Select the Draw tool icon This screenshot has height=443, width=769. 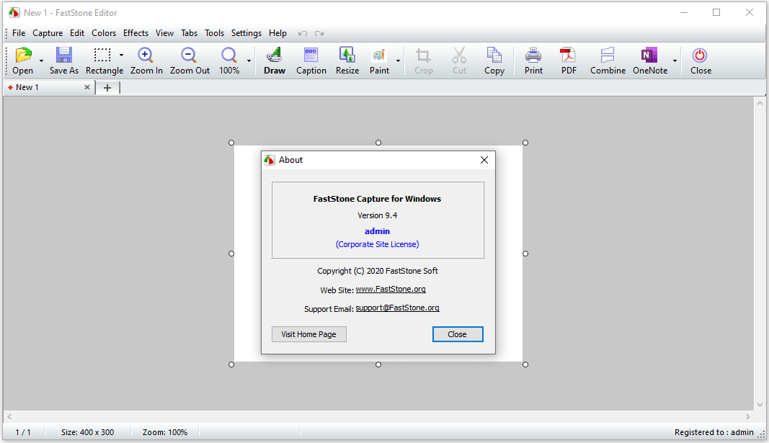[274, 55]
